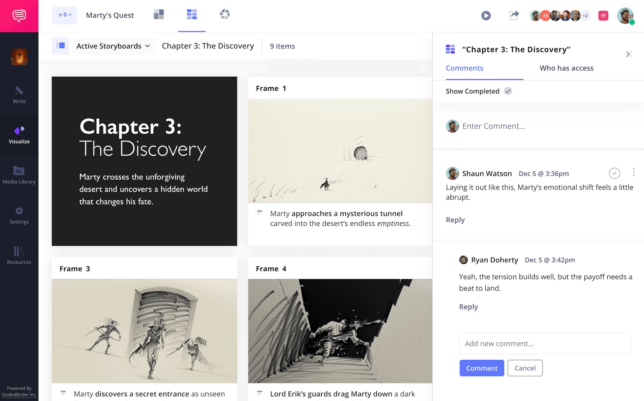Play the storyboard presentation
Viewport: 644px width, 401px height.
click(x=485, y=16)
